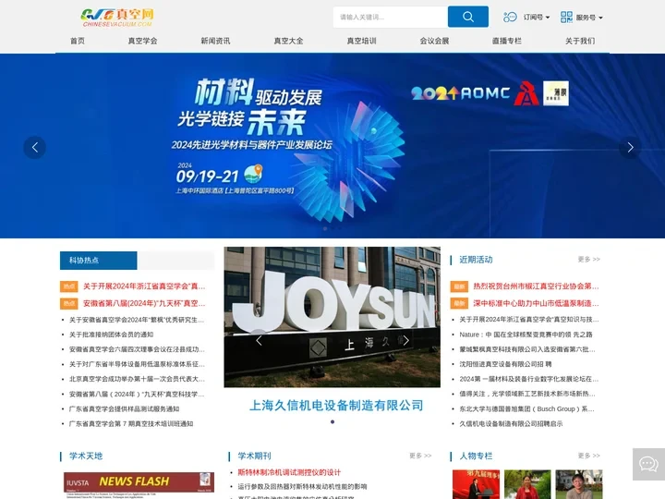The width and height of the screenshot is (665, 499).
Task: Open 运行参数及回热器对斯特林发动机性能 paper
Action: (302, 487)
